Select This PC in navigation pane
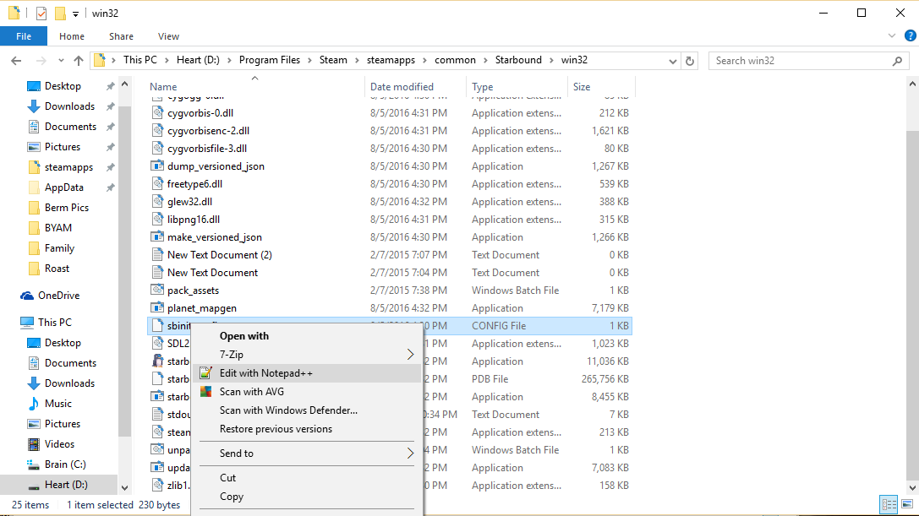The height and width of the screenshot is (516, 919). click(54, 323)
